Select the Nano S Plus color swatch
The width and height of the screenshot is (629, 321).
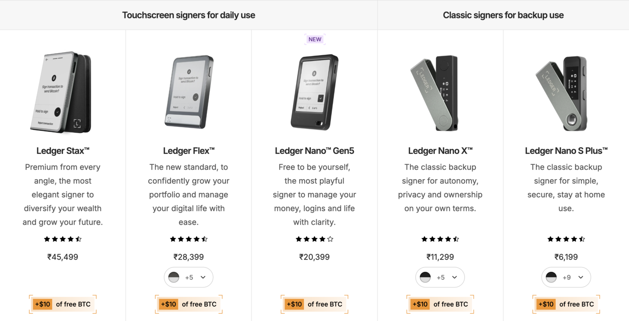coord(551,277)
